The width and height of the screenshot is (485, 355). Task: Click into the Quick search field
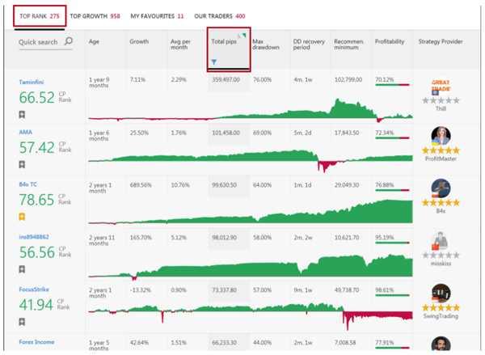38,42
